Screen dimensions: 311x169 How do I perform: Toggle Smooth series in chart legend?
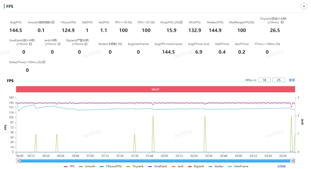pyautogui.click(x=87, y=166)
